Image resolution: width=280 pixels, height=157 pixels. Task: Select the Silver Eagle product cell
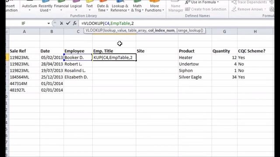tap(195, 77)
